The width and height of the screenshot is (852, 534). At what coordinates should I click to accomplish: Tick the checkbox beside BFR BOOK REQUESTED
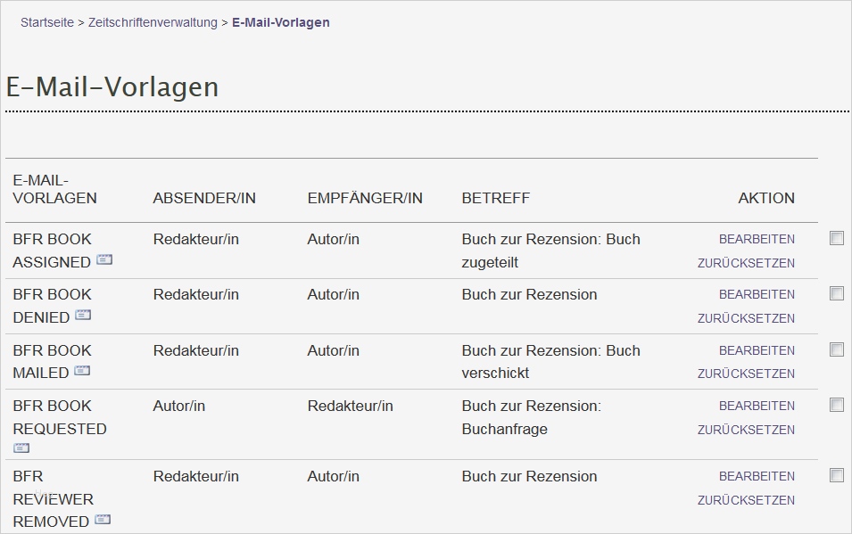837,405
